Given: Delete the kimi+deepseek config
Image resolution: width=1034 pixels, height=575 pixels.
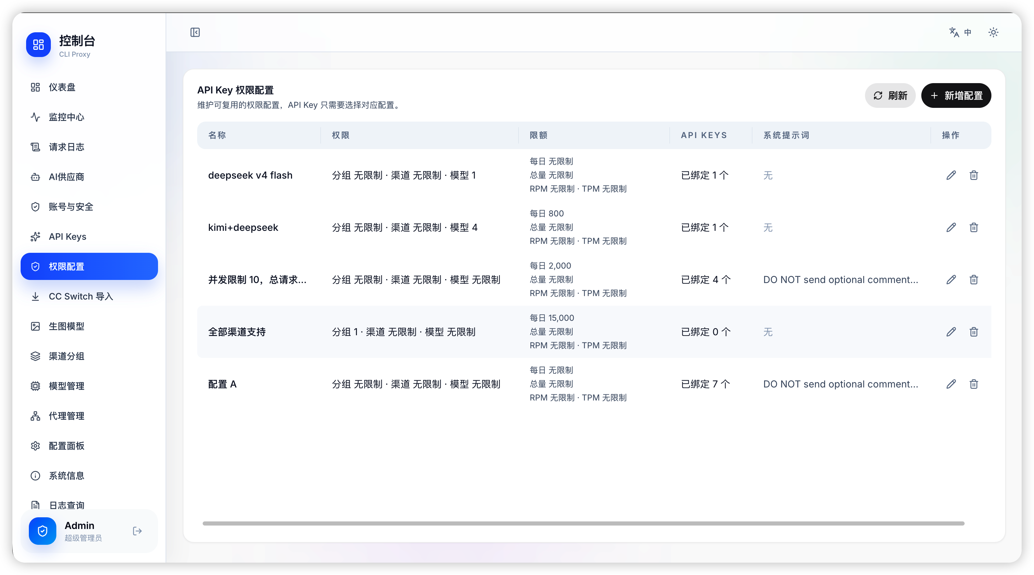Looking at the screenshot, I should pyautogui.click(x=974, y=227).
